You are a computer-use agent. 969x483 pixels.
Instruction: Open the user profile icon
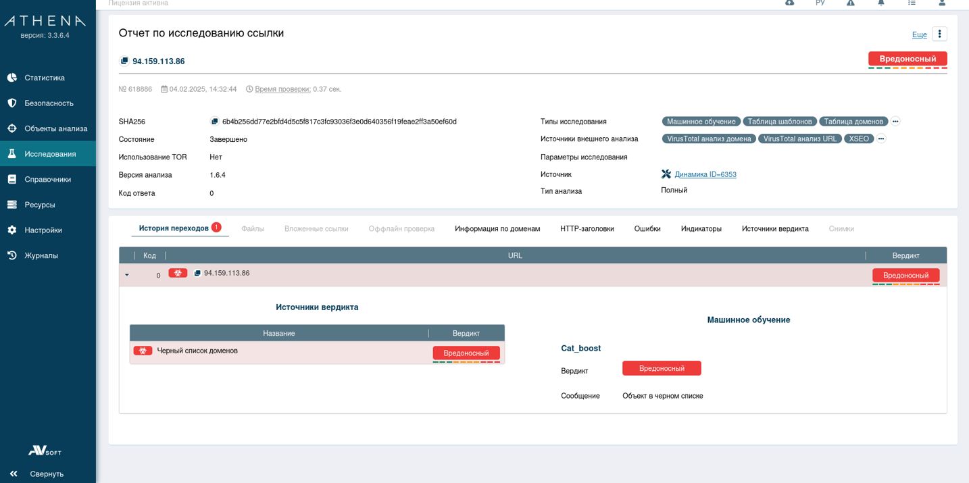942,3
